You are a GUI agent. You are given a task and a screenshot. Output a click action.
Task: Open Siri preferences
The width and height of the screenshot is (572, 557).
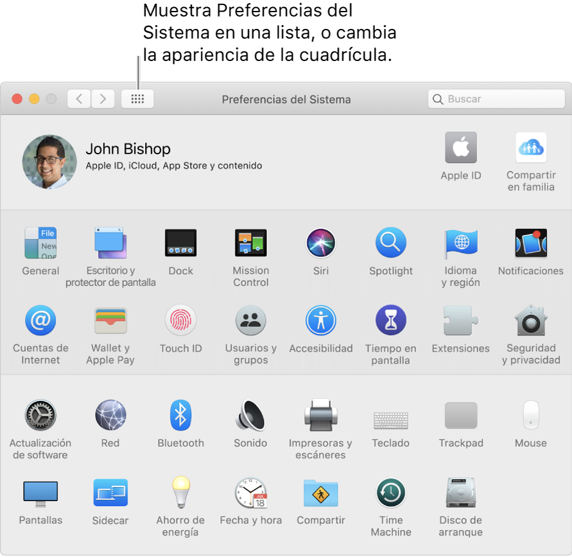(x=320, y=243)
